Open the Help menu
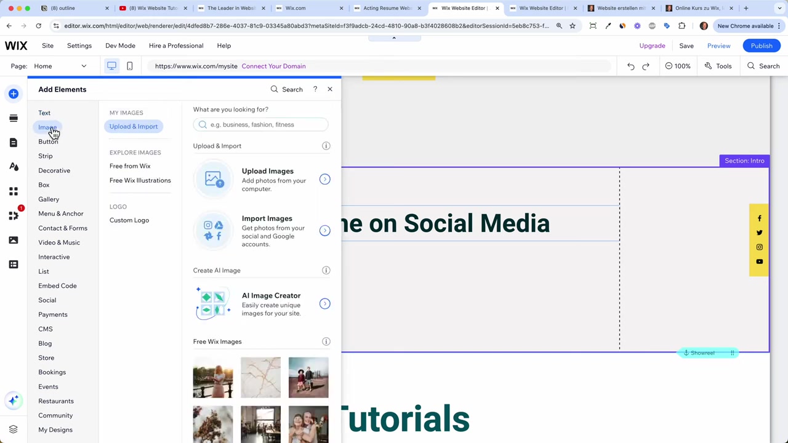The image size is (788, 443). point(223,46)
